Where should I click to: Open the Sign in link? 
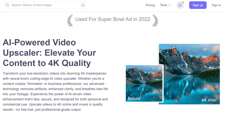(216, 5)
